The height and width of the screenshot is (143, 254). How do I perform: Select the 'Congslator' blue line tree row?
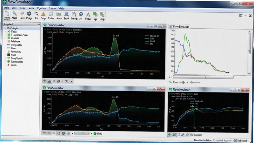(x=14, y=45)
